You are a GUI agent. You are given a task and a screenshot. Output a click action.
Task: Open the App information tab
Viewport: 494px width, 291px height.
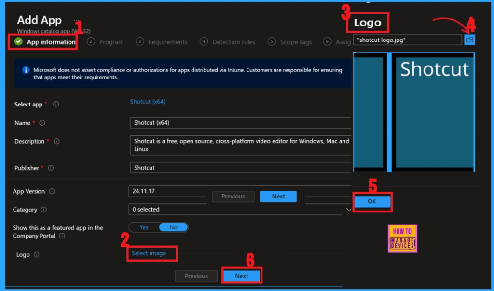(45, 42)
